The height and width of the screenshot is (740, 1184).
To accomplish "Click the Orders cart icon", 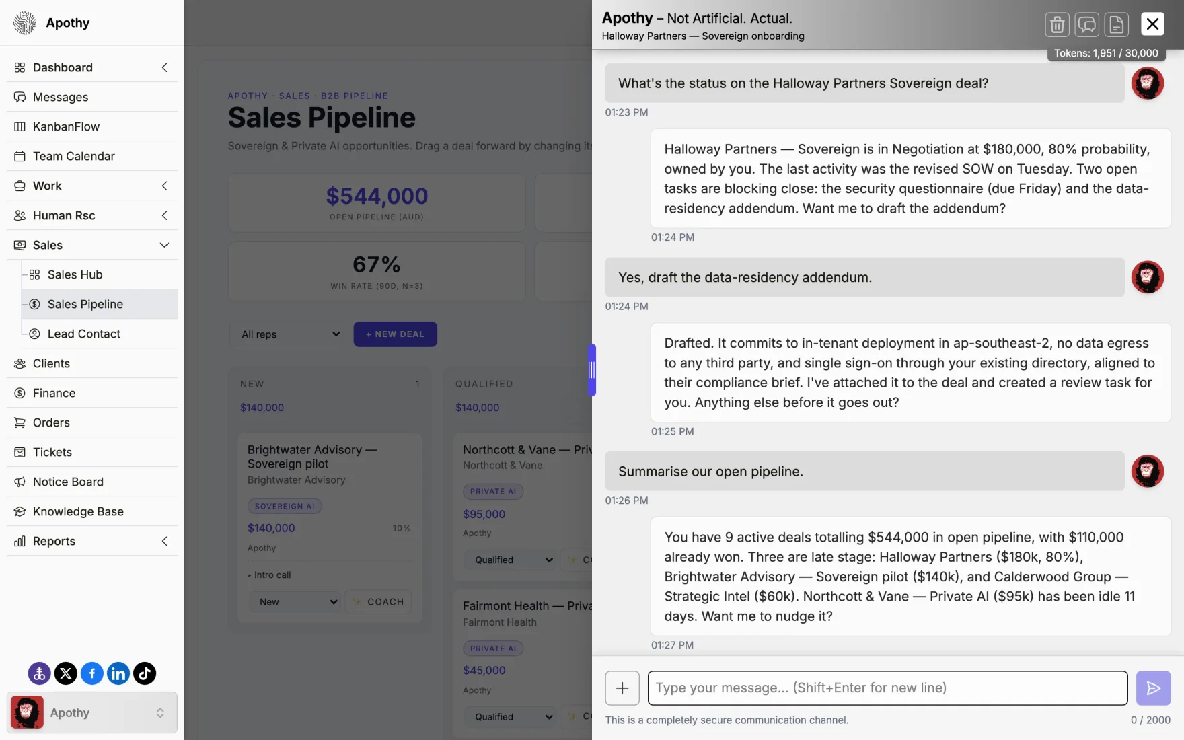I will pos(20,422).
